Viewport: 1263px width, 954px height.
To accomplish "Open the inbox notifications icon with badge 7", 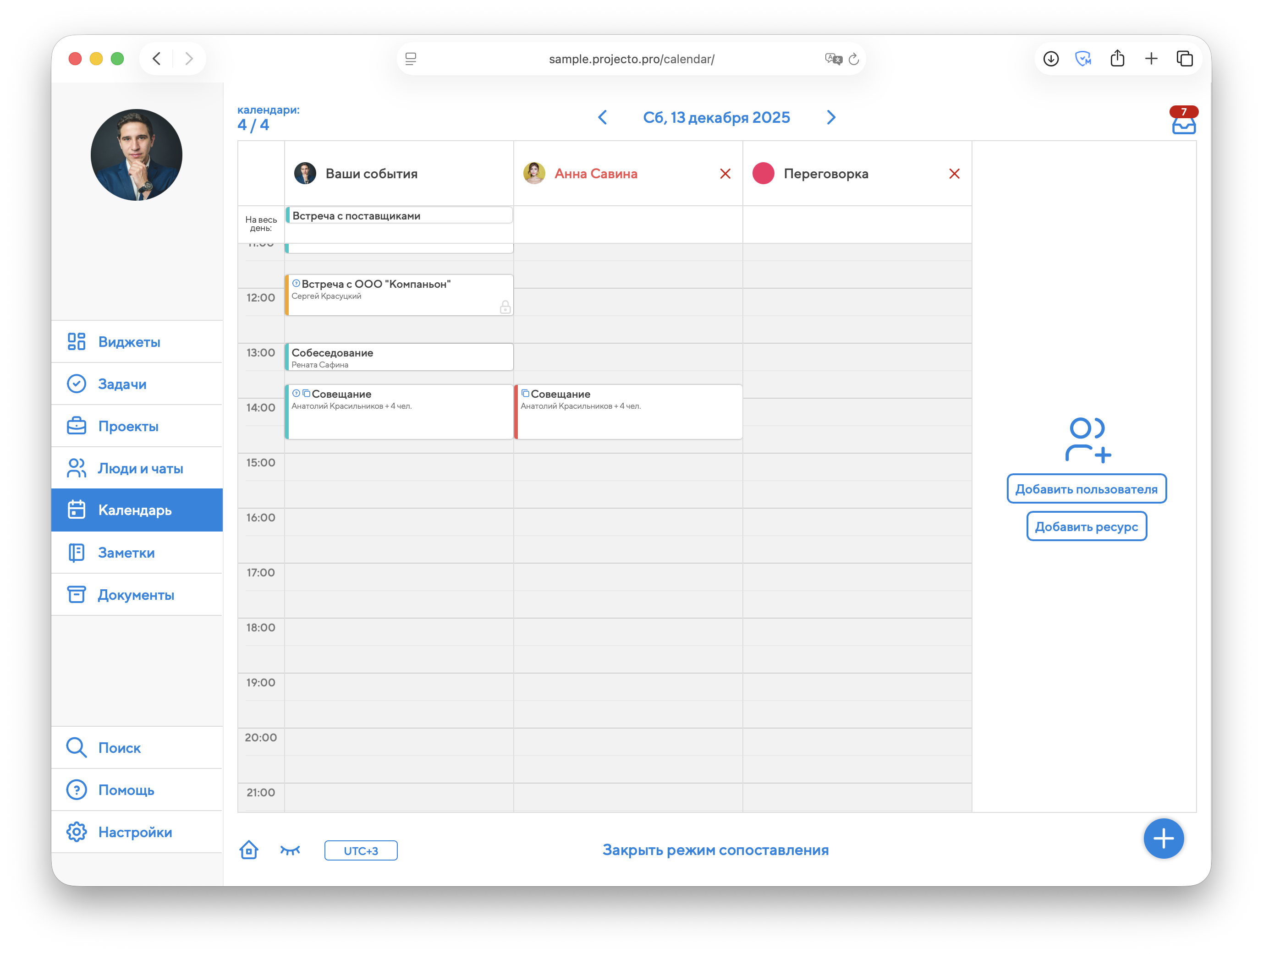I will [x=1183, y=121].
